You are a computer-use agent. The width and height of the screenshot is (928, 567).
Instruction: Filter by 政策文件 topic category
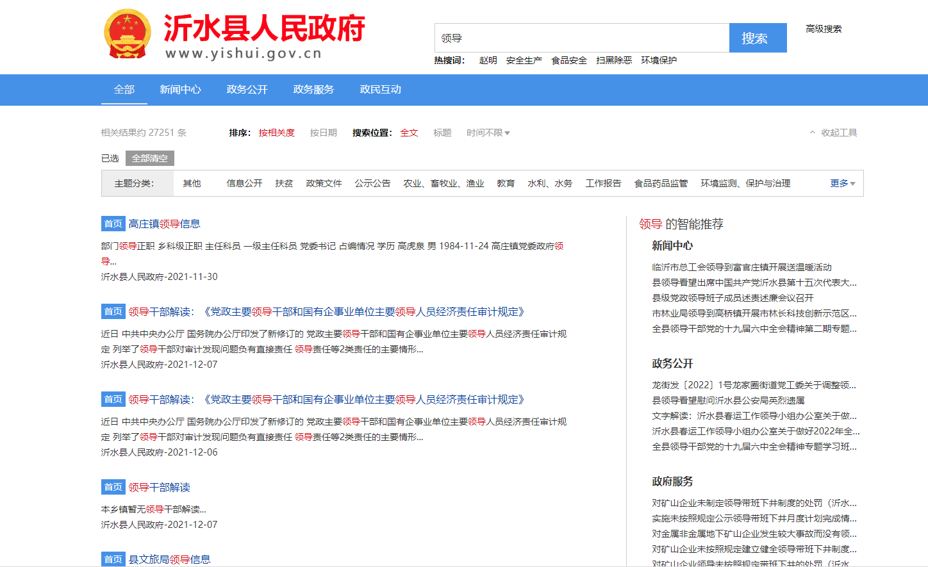click(x=324, y=183)
